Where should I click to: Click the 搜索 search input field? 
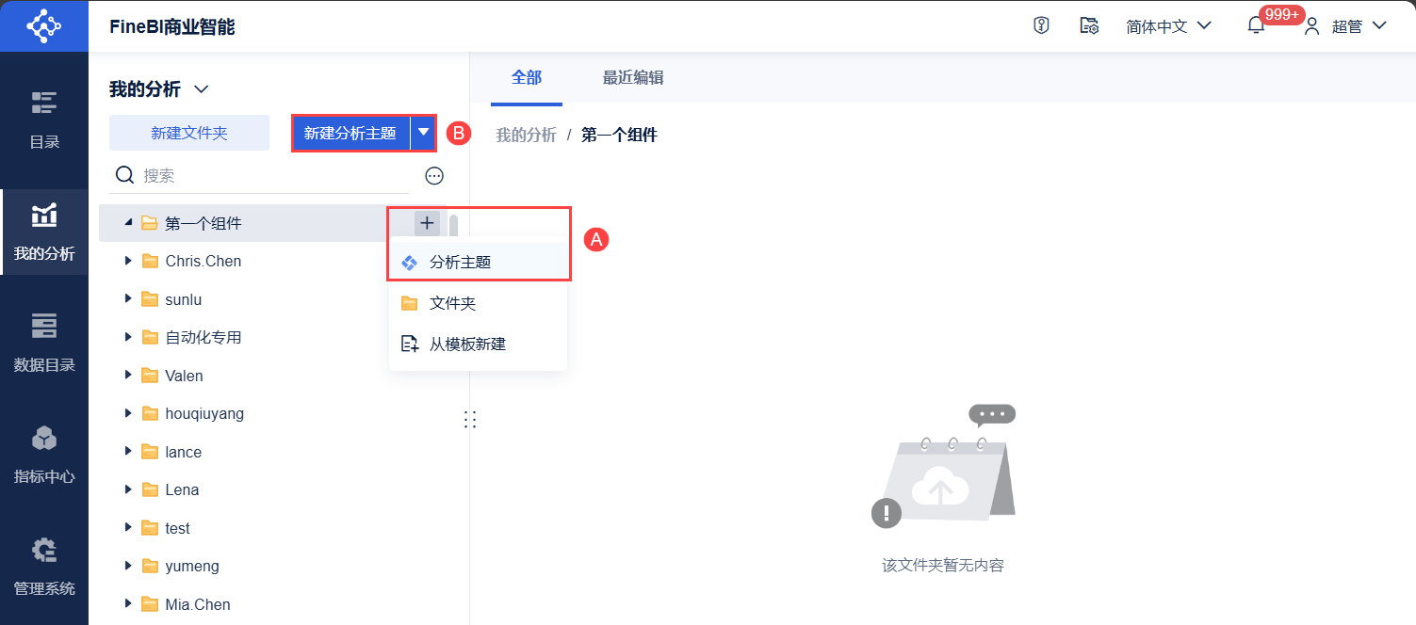(x=273, y=176)
